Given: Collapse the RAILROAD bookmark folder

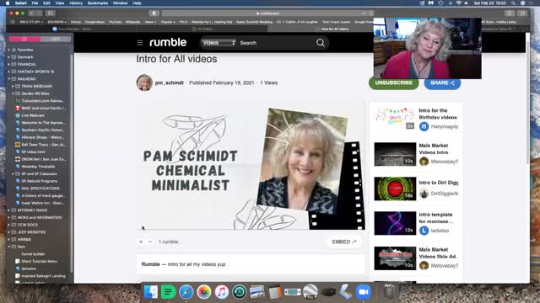Looking at the screenshot, I should coord(9,78).
